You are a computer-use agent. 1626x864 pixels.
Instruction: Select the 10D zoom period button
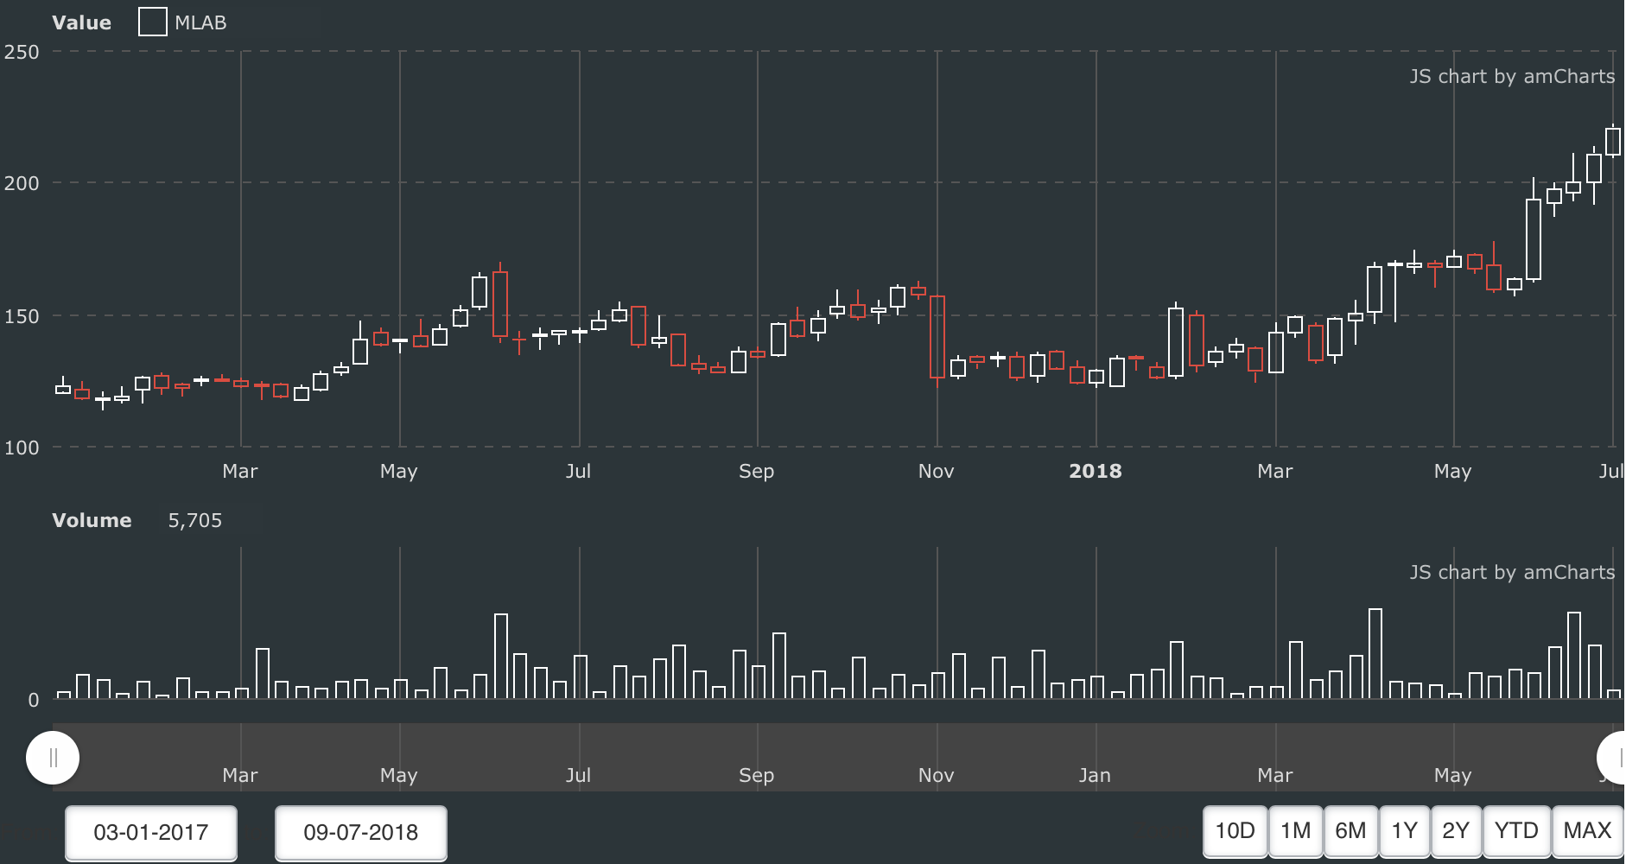(x=1235, y=831)
